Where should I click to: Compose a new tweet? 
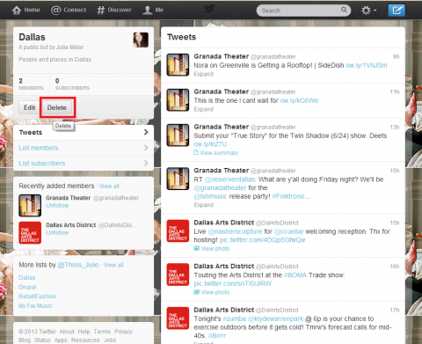(397, 11)
